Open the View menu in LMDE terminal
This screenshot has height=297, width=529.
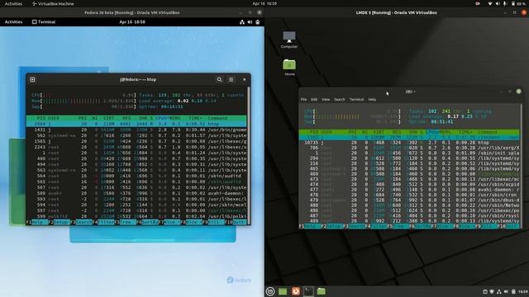[x=326, y=99]
